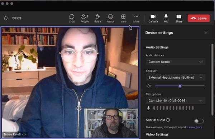Toggle the Camera in the toolbar
Image resolution: width=215 pixels, height=139 pixels.
[153, 18]
